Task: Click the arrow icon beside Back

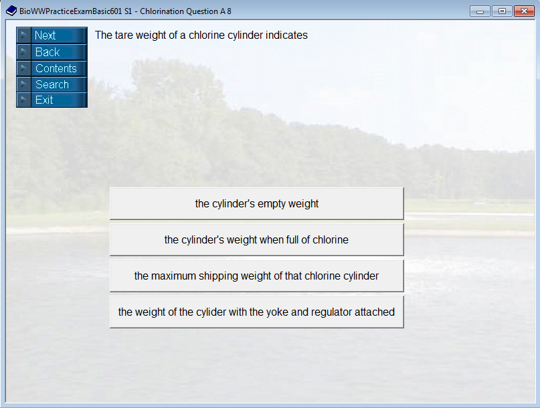Action: 23,52
